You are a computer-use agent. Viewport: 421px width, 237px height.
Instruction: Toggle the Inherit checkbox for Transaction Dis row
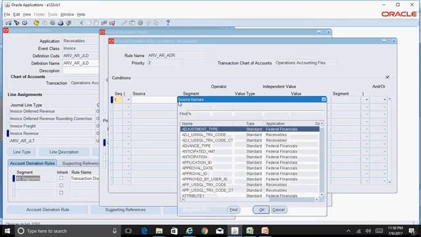[61, 178]
